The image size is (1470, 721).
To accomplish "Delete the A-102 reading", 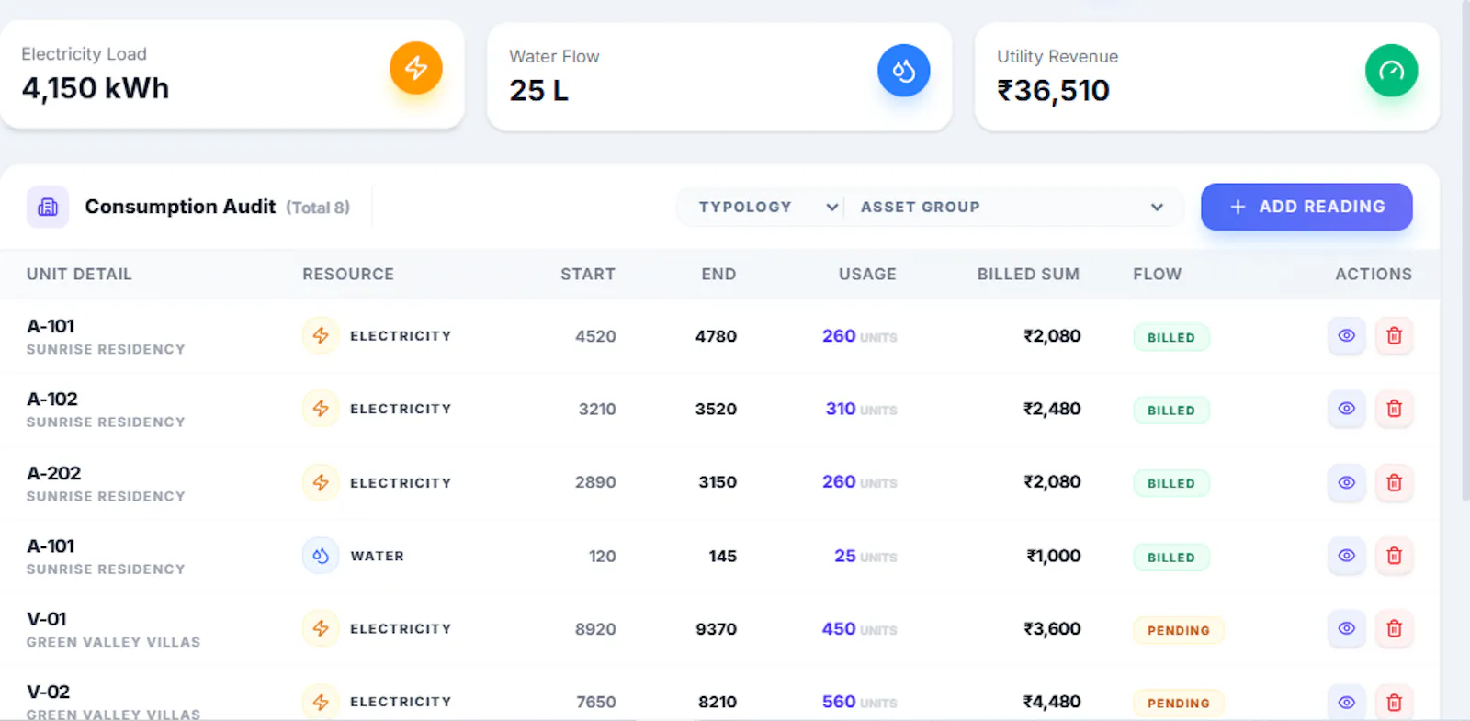I will click(x=1395, y=409).
